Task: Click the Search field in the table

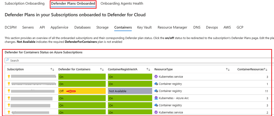Action: [x=139, y=61]
